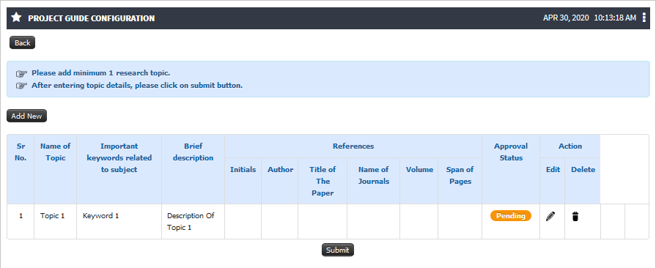656x268 pixels.
Task: Click the minimum 1 research topic note
Action: pyautogui.click(x=101, y=72)
